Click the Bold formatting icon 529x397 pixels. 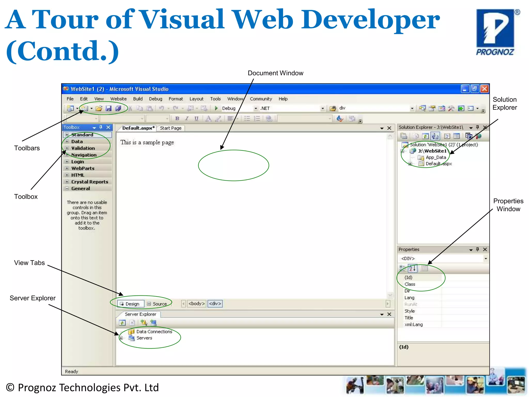[177, 118]
